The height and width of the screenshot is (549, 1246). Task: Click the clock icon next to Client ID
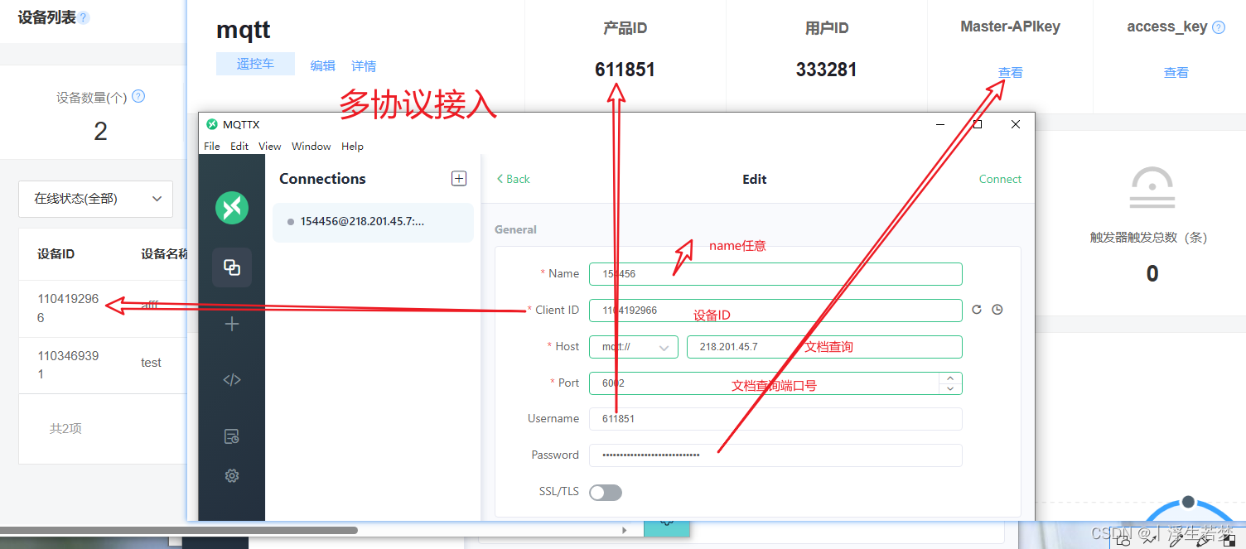(x=997, y=310)
